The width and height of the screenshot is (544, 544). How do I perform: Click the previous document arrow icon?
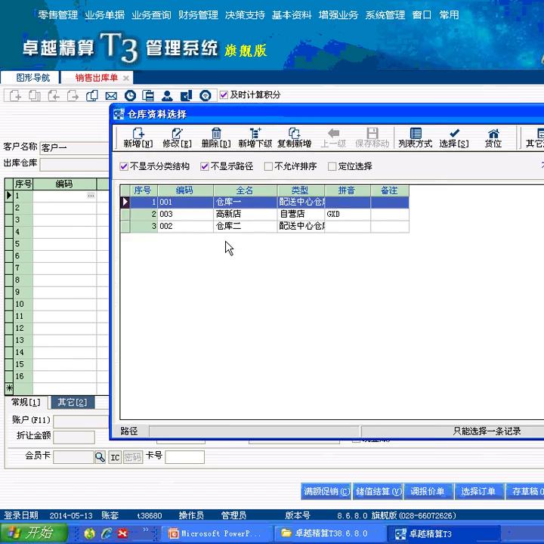coord(54,95)
